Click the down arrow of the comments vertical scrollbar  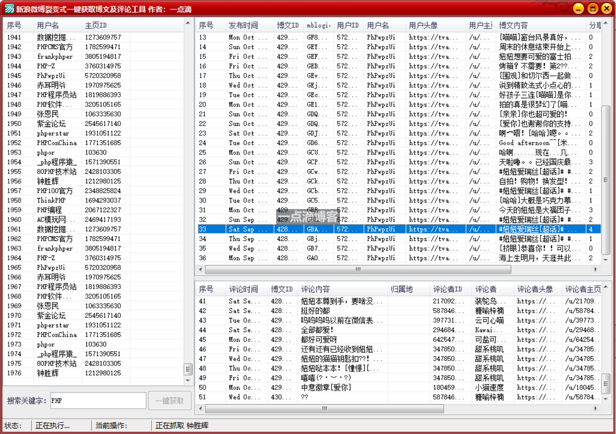(x=605, y=399)
